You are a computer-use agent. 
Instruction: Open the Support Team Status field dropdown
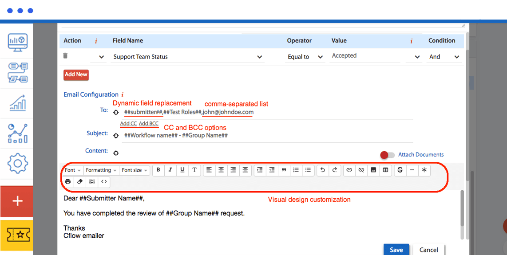[x=187, y=57]
